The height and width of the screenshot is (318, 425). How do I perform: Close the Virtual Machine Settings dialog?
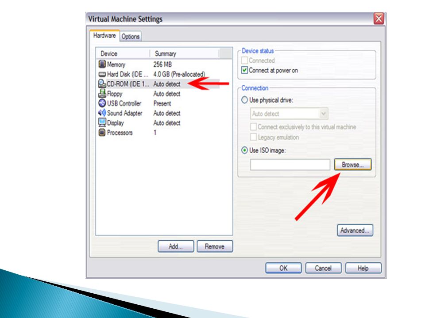[379, 19]
